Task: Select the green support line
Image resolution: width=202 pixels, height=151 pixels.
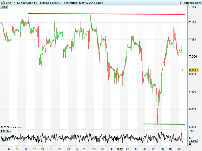Action: coord(164,124)
